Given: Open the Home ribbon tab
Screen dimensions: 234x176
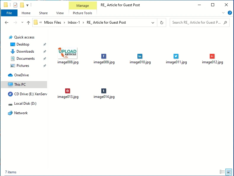Looking at the screenshot, I should tap(26, 13).
